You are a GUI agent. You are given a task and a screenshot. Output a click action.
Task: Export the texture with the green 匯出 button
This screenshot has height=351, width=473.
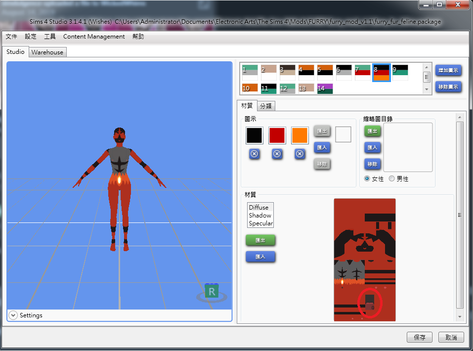[x=260, y=240]
